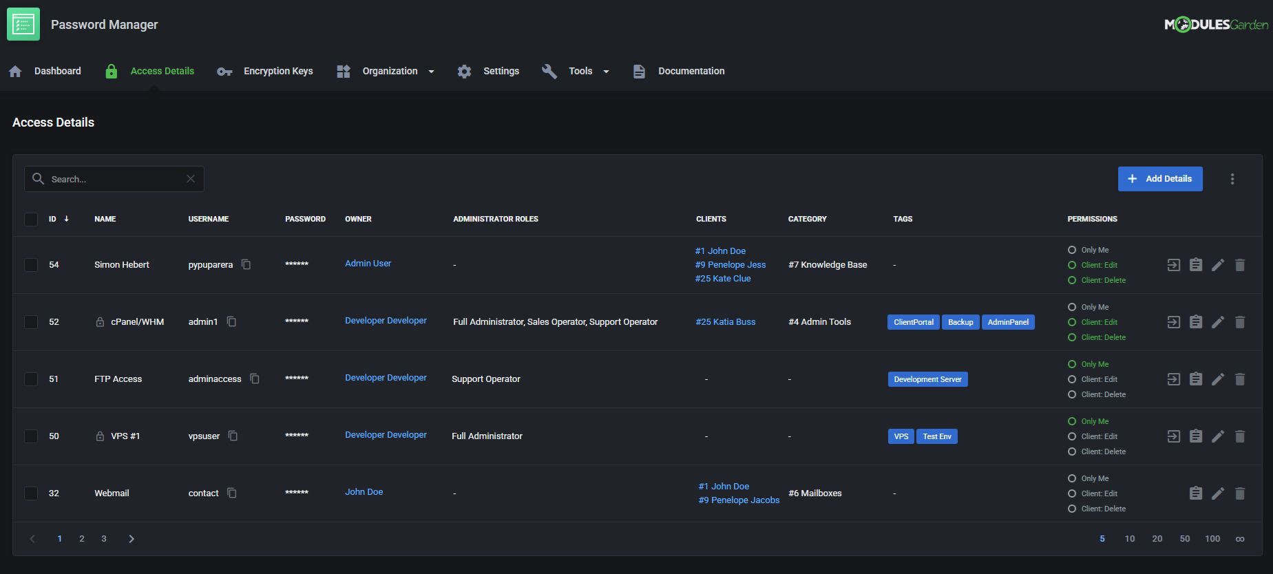Copy vpsuser username icon
Screen dimensions: 1273x574
(x=233, y=436)
